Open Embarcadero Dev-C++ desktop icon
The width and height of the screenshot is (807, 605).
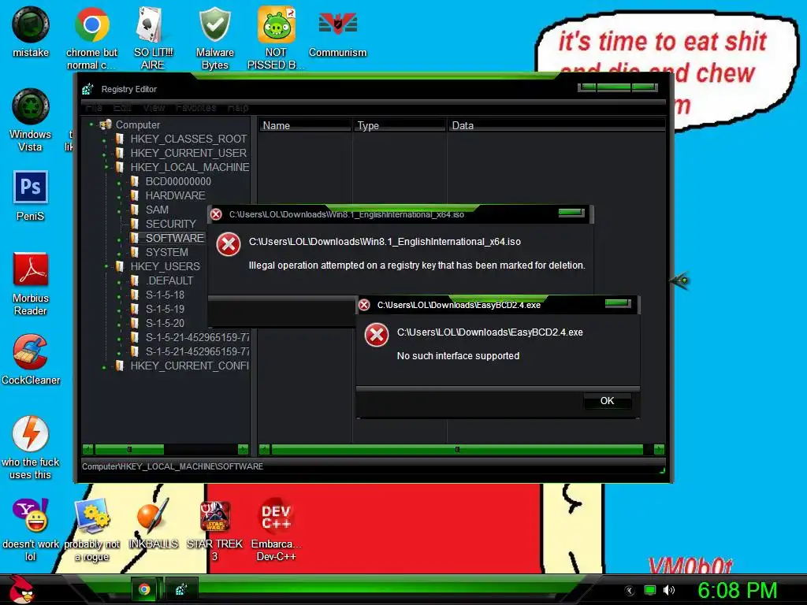point(276,529)
